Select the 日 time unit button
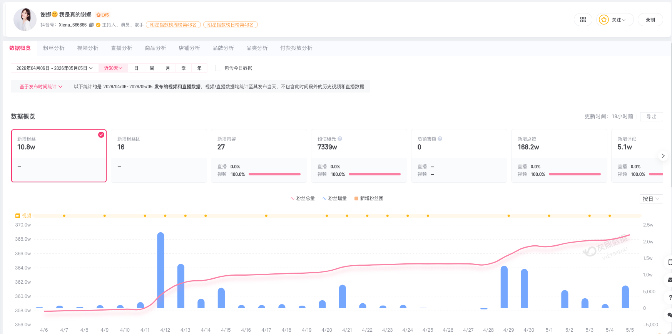Viewport: 672px width, 334px height. (136, 68)
